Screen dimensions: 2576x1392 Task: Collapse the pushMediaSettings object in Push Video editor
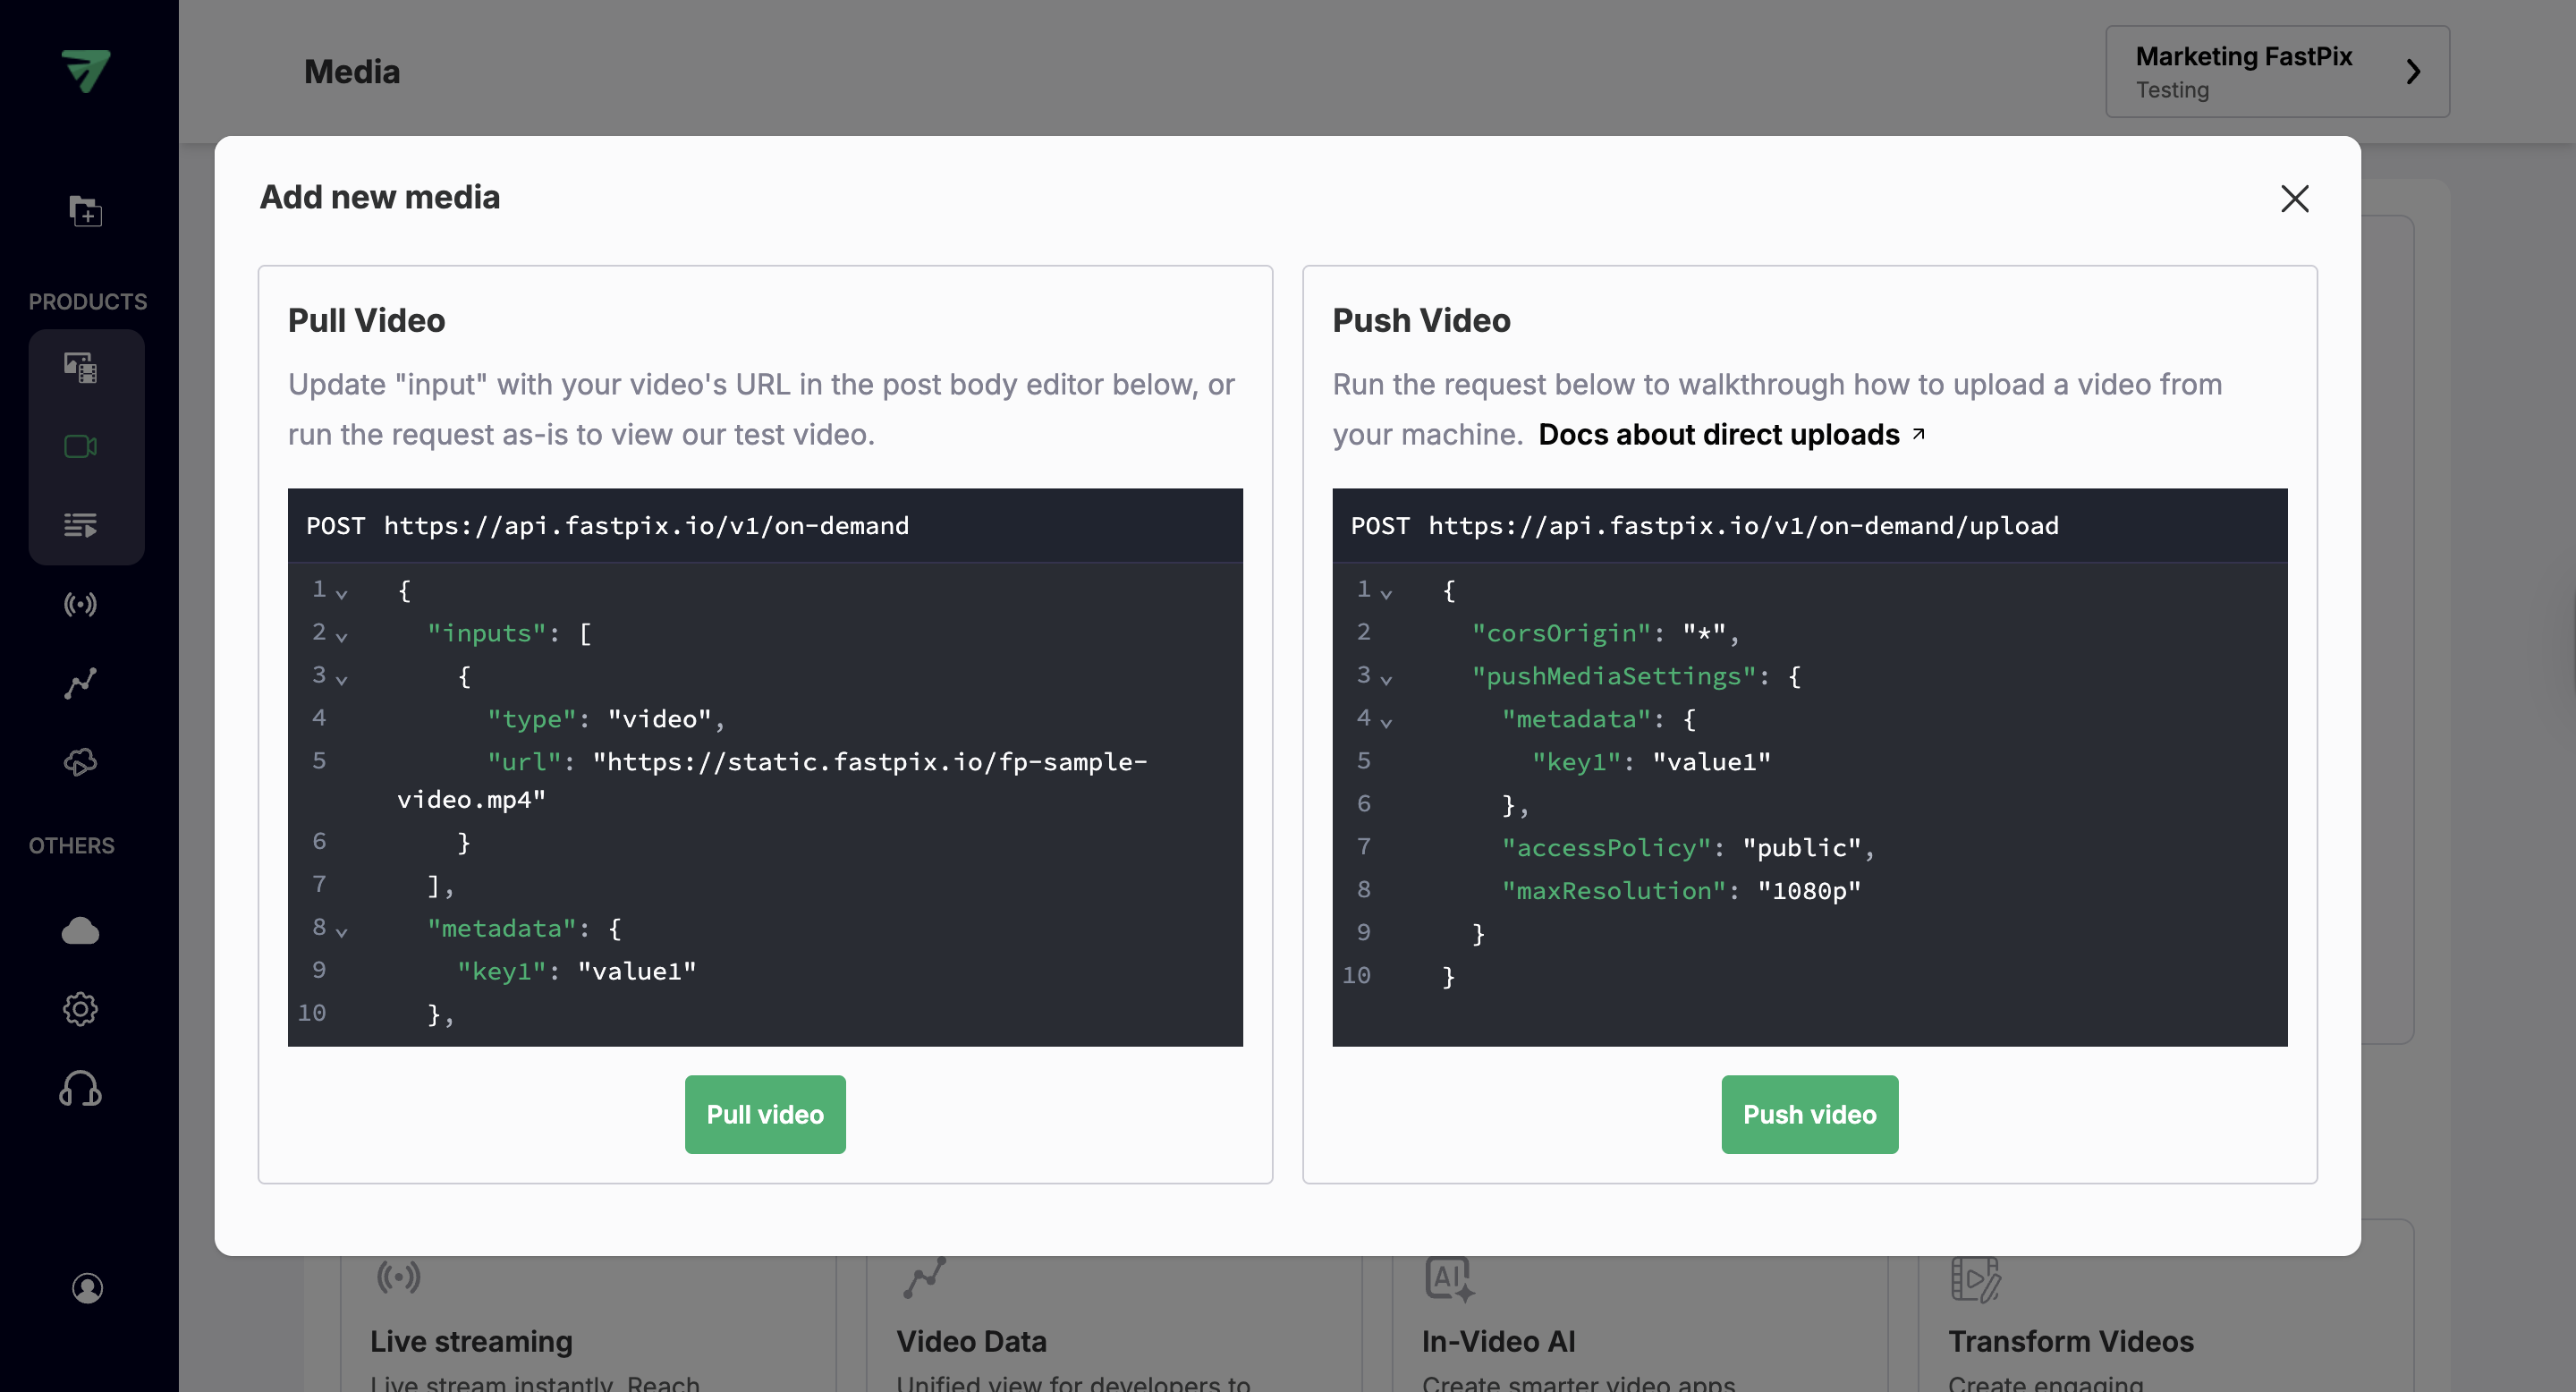[1387, 678]
